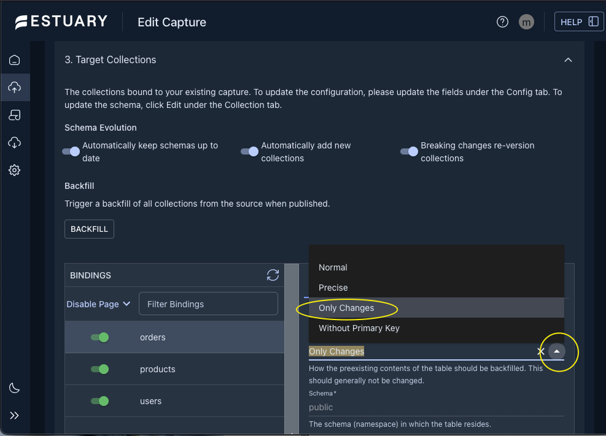The height and width of the screenshot is (436, 606).
Task: Click the Filter Bindings input field
Action: coord(208,304)
